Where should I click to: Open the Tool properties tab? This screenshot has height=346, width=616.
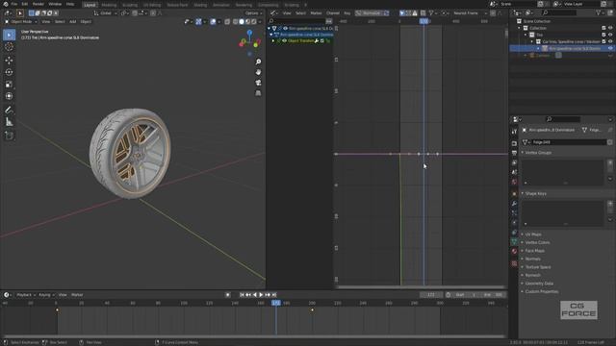pyautogui.click(x=514, y=133)
